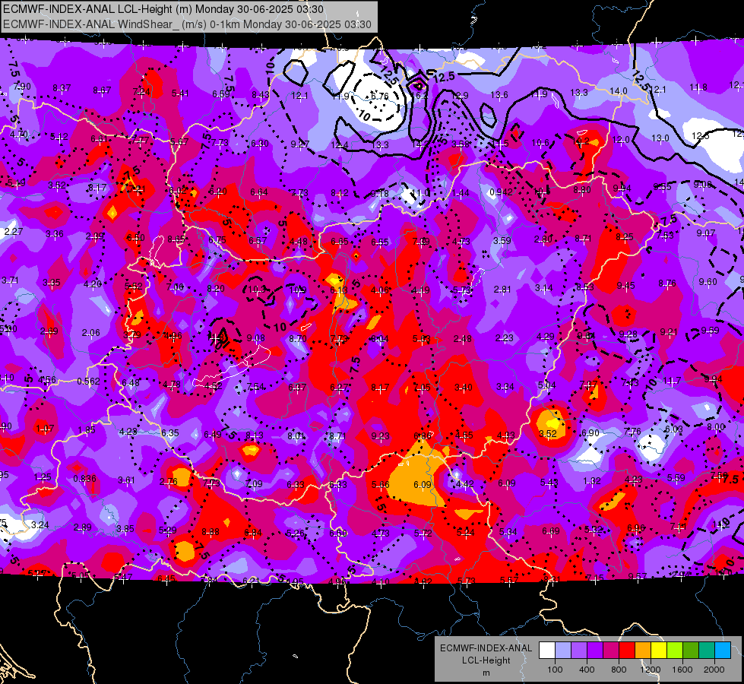
Task: Click the shear value 2.23
Action: tap(504, 338)
